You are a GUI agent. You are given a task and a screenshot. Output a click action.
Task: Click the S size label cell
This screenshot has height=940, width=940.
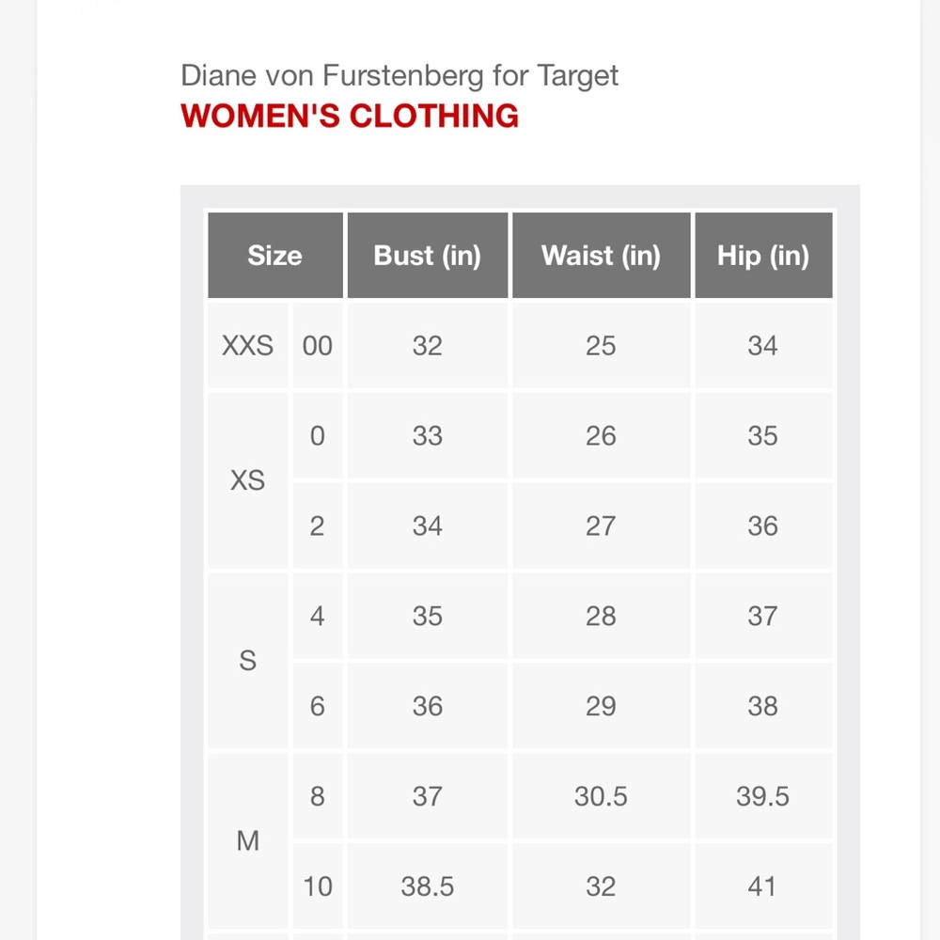click(x=247, y=661)
